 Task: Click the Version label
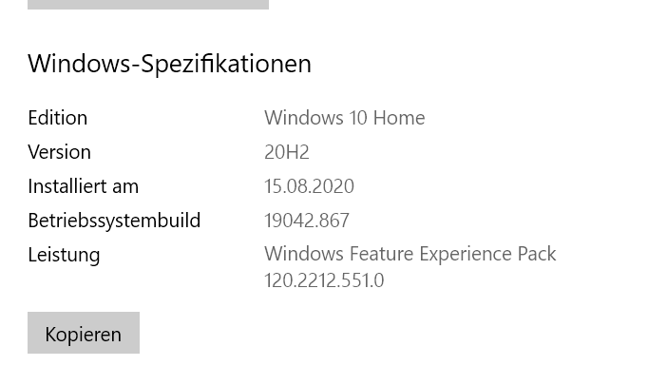tap(60, 152)
